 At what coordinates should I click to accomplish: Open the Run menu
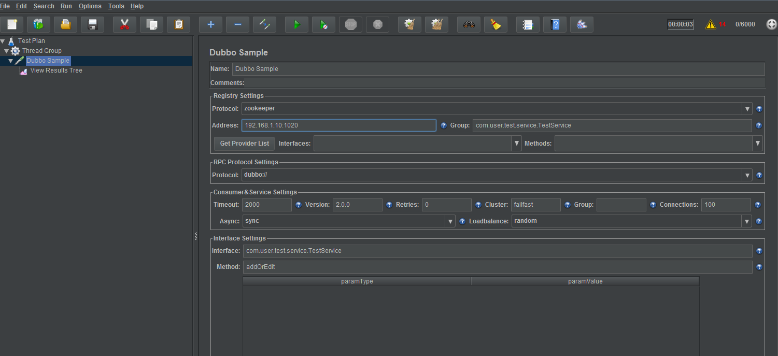tap(66, 6)
